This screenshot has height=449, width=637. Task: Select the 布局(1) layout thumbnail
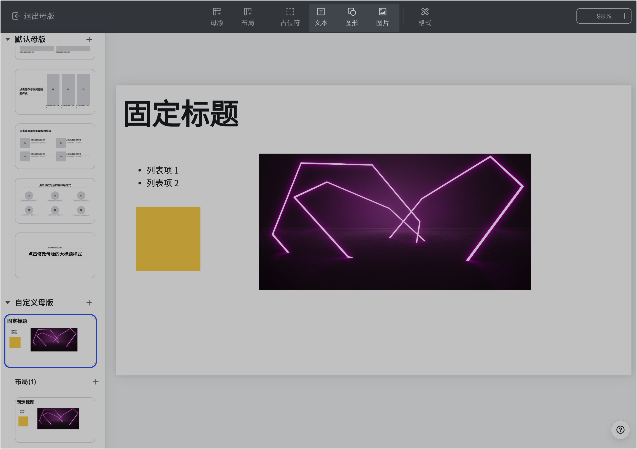[x=55, y=420]
